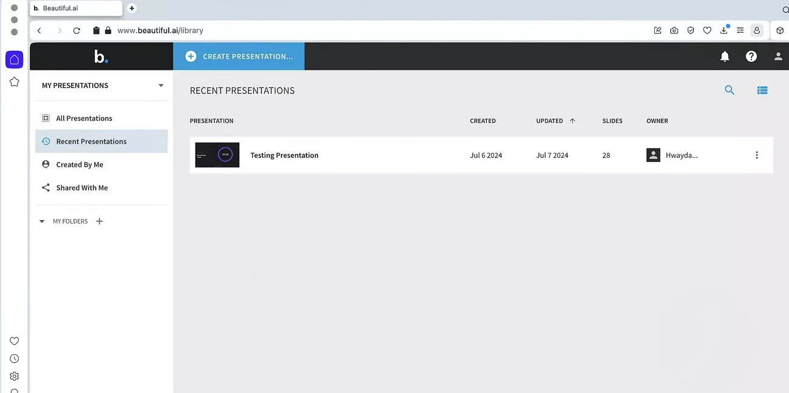This screenshot has width=789, height=393.
Task: Go back in browser
Action: tap(39, 30)
